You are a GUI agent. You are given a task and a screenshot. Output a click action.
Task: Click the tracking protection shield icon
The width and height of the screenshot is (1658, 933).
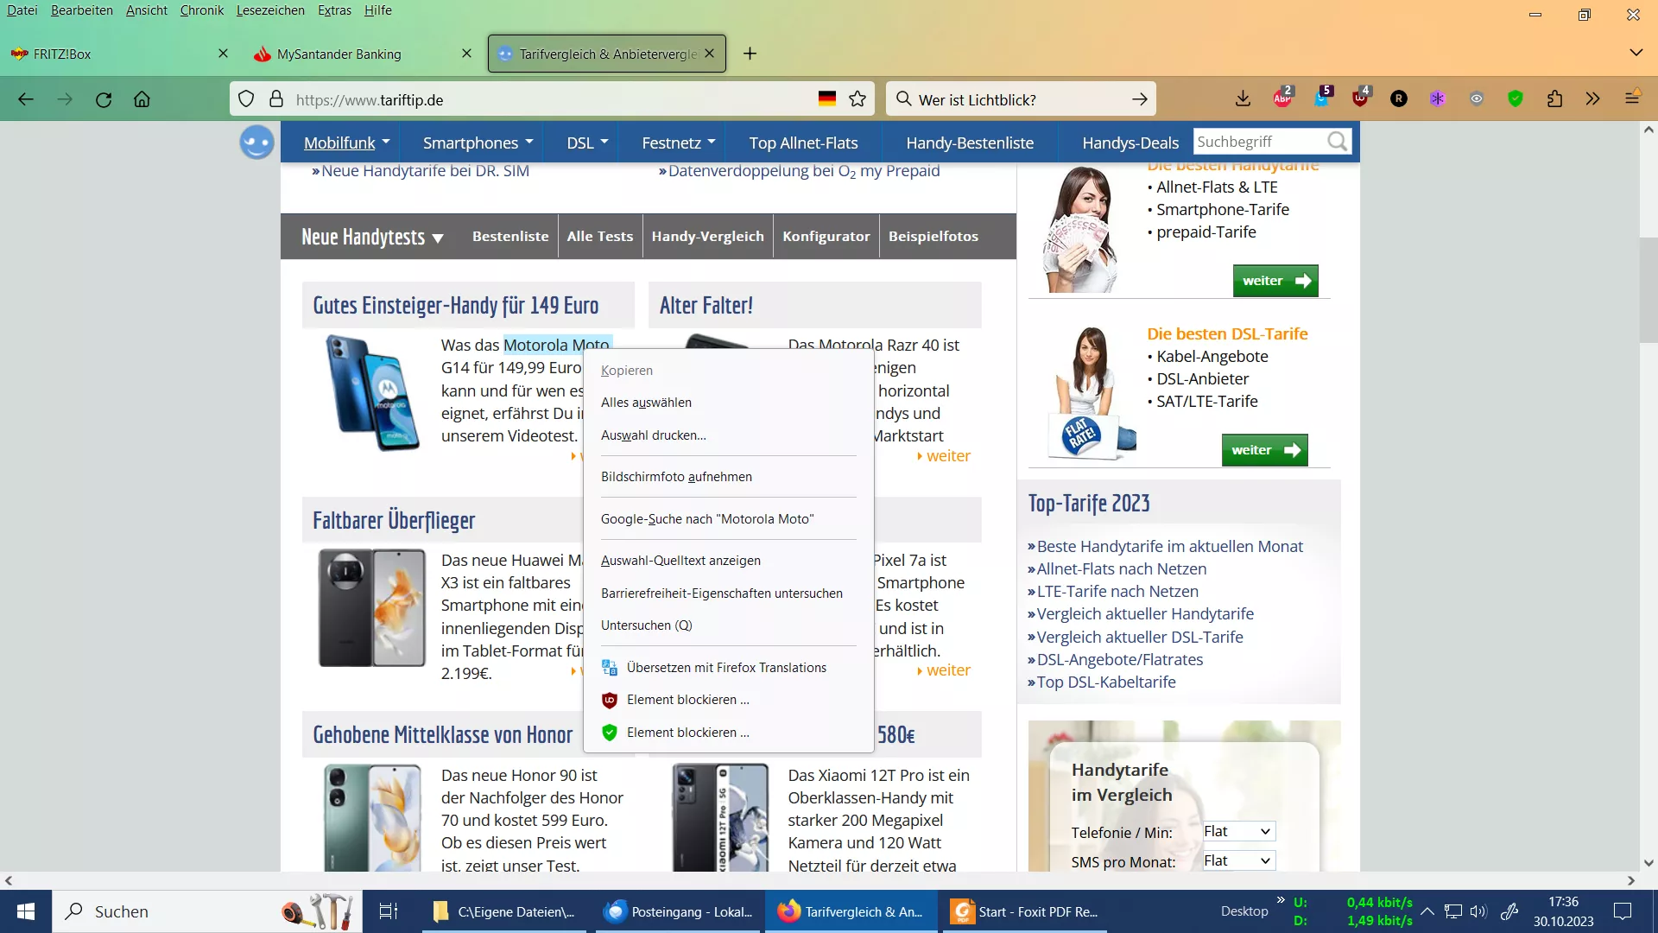246,99
